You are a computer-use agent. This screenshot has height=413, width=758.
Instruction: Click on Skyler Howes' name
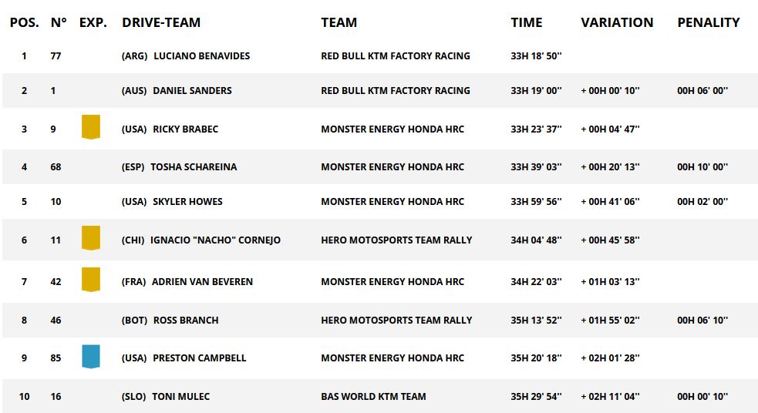pyautogui.click(x=187, y=201)
